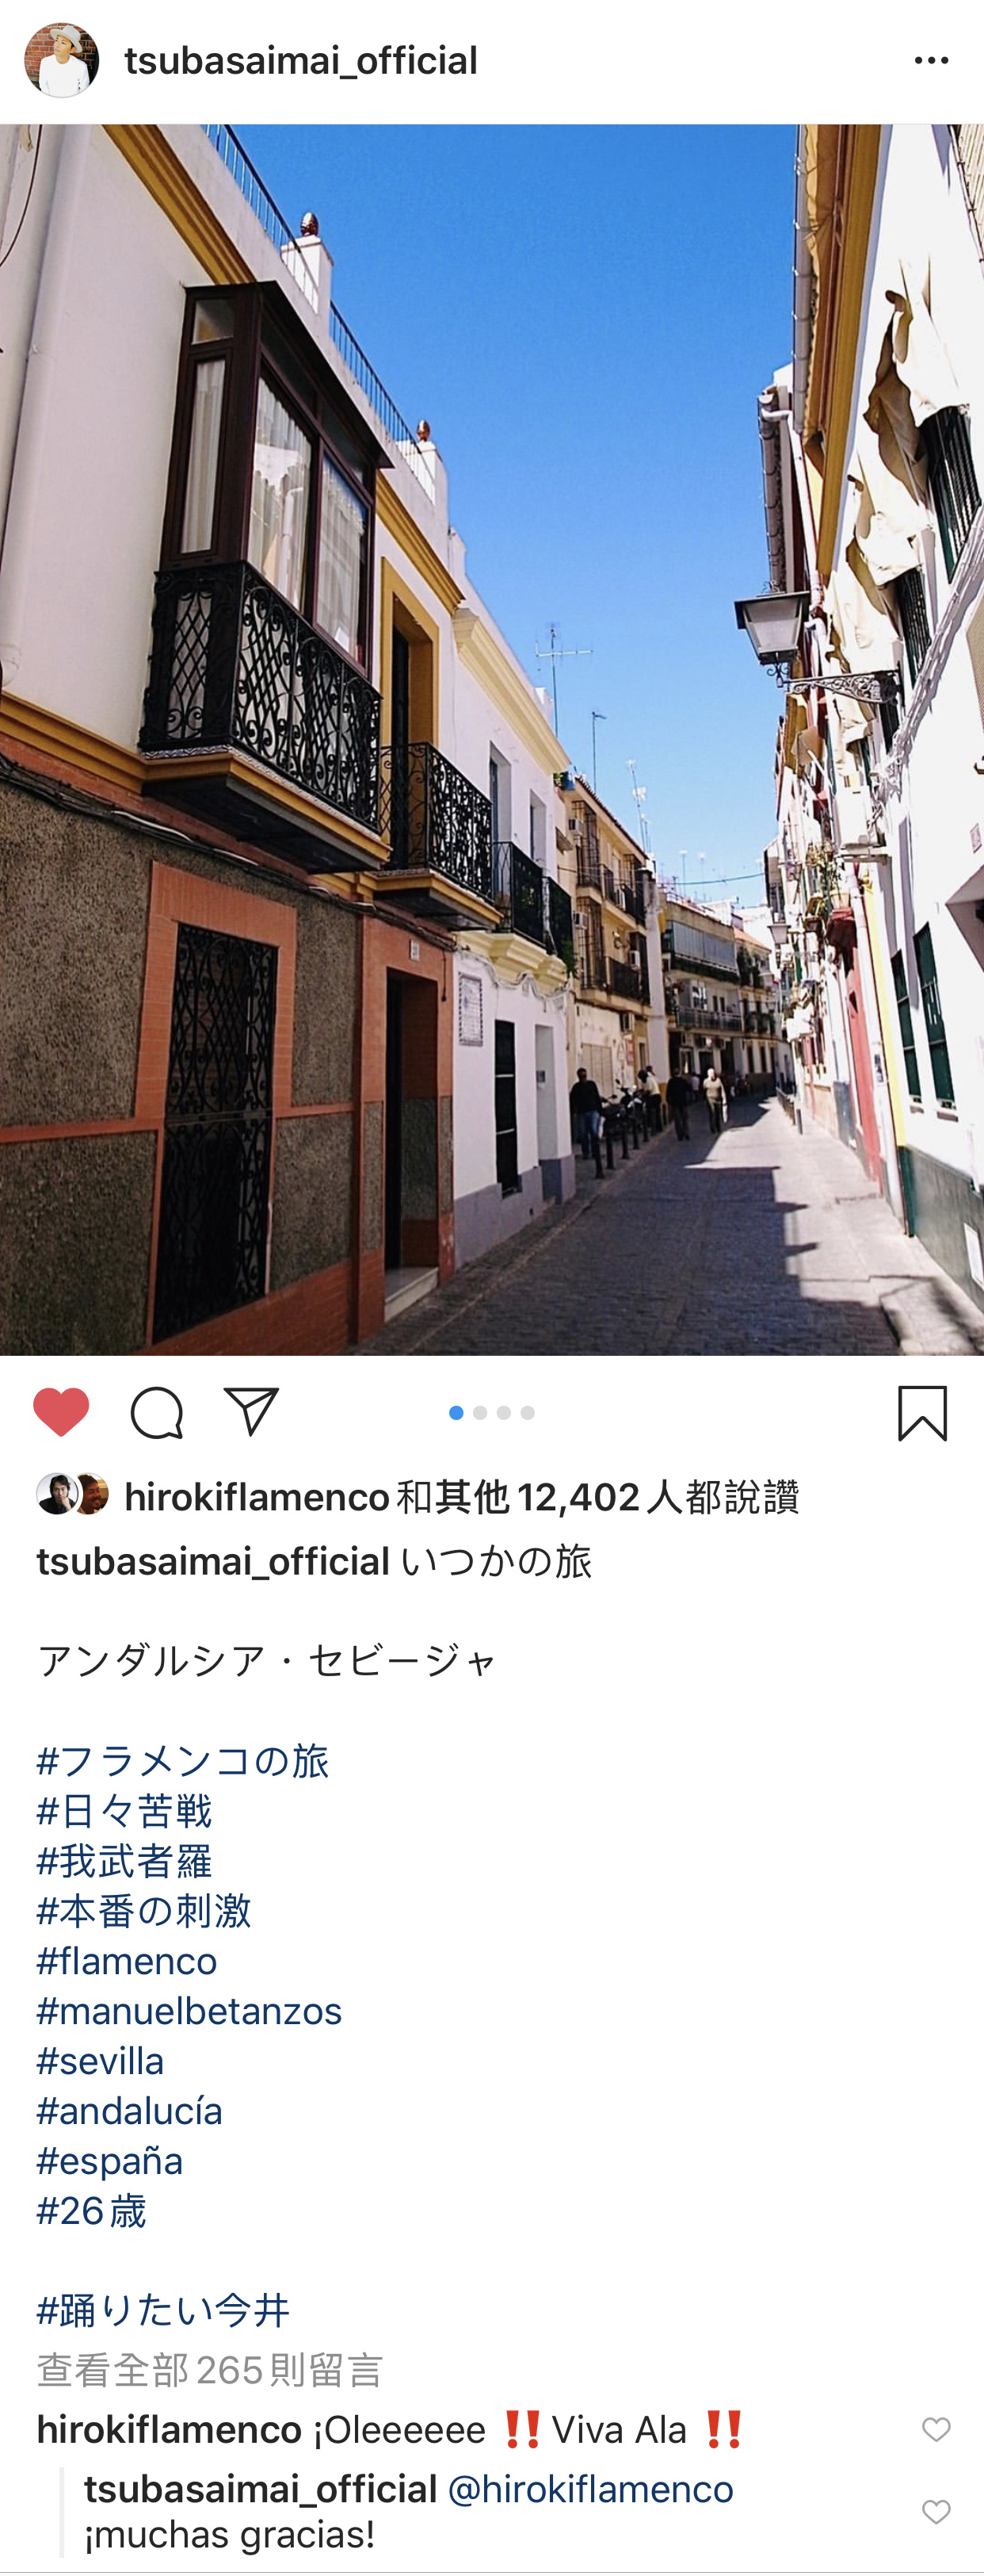Open tsubasaimai_official username in the header

click(x=301, y=61)
